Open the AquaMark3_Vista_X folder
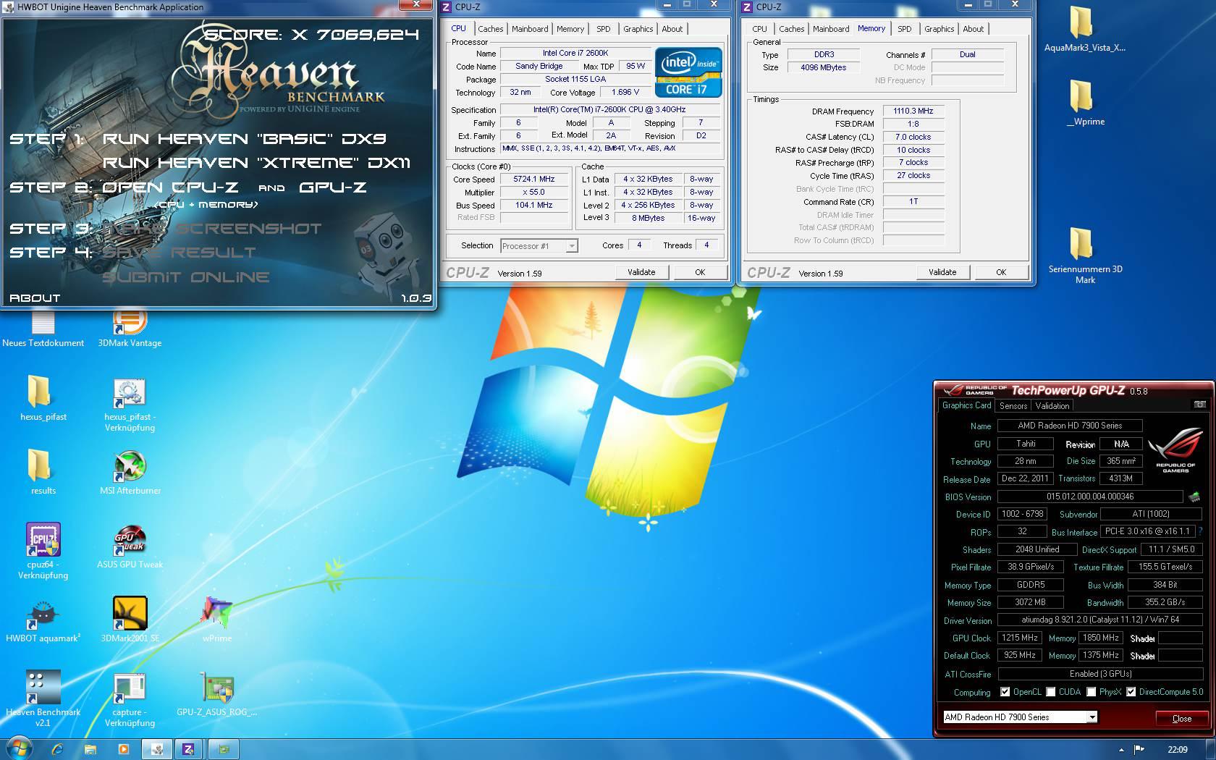 coord(1084,29)
